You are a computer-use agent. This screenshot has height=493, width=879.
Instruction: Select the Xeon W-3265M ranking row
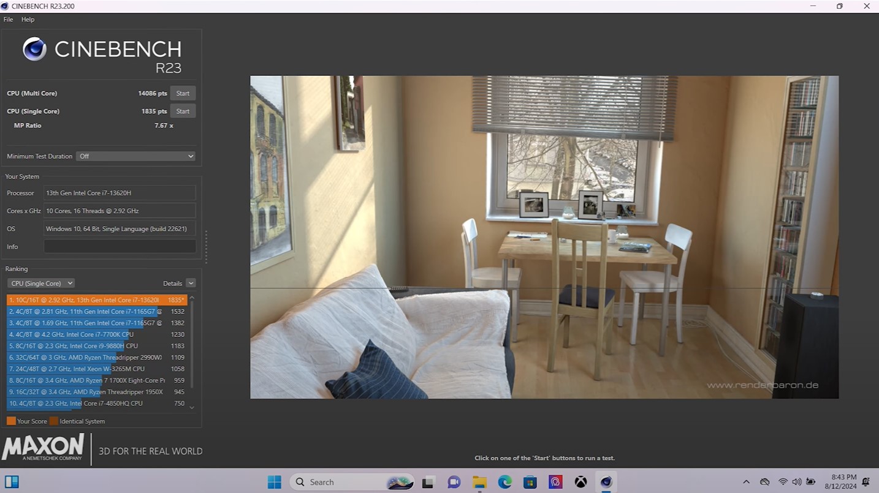97,369
